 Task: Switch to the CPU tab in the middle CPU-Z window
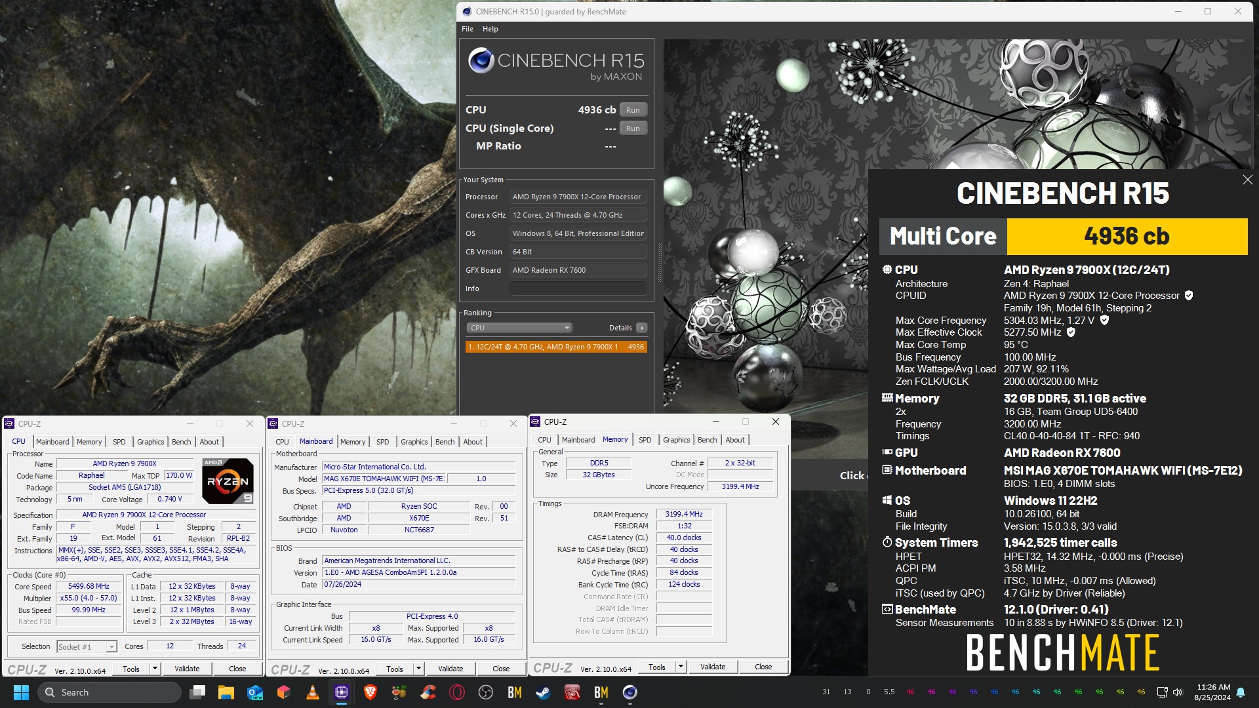282,442
